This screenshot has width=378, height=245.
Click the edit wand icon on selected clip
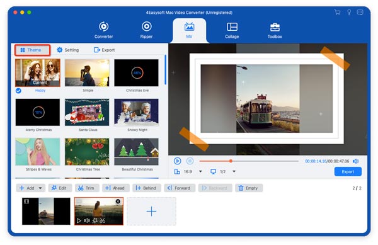click(x=94, y=220)
